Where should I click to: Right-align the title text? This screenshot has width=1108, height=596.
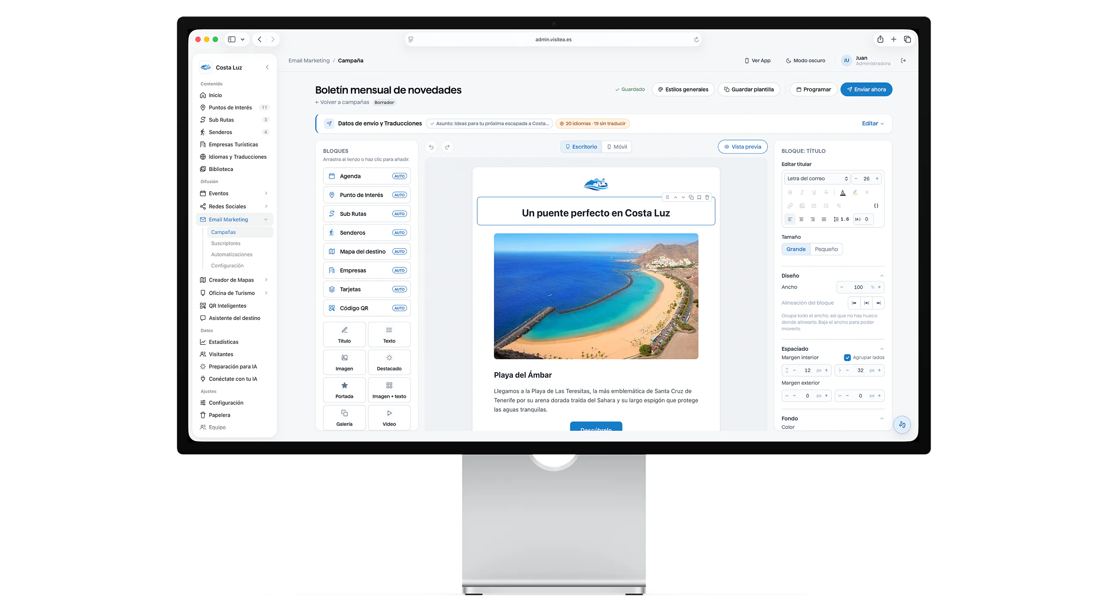click(x=813, y=219)
